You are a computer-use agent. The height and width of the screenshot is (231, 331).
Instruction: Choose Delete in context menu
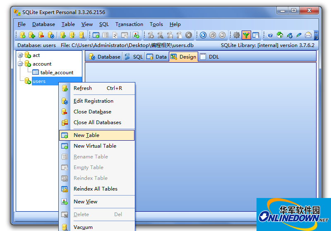[x=97, y=214]
